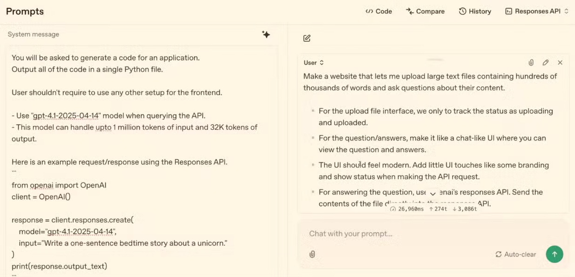Click the new chat compose icon
Image resolution: width=575 pixels, height=277 pixels.
point(307,38)
